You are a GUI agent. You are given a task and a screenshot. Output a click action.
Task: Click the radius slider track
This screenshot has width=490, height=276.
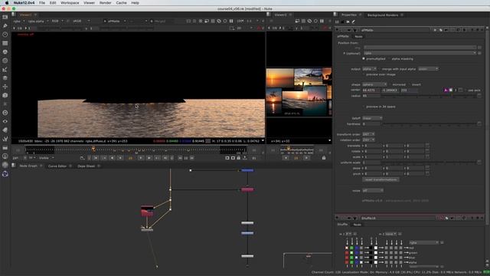[430, 96]
